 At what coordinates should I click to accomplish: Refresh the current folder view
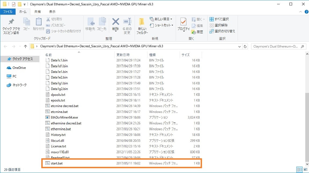245,46
